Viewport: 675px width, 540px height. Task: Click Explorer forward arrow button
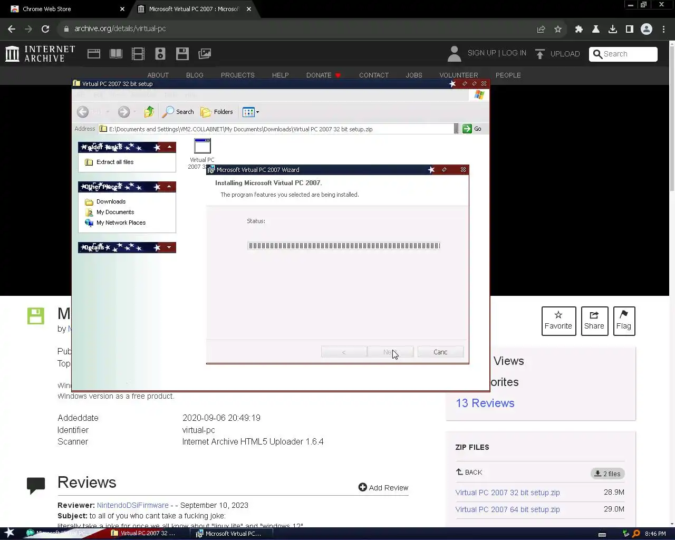[x=124, y=112]
